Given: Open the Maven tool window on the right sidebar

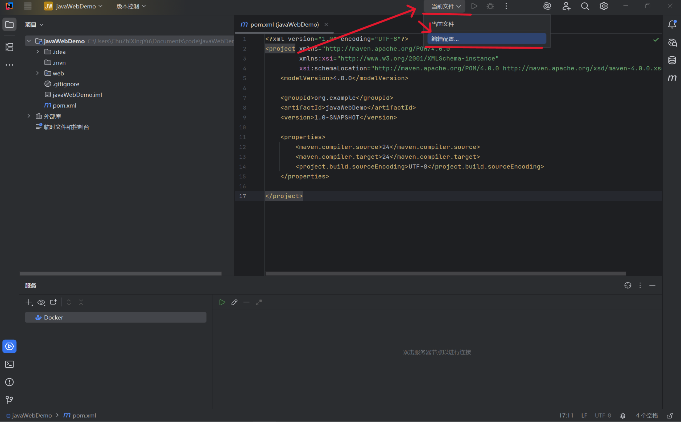Looking at the screenshot, I should click(672, 78).
